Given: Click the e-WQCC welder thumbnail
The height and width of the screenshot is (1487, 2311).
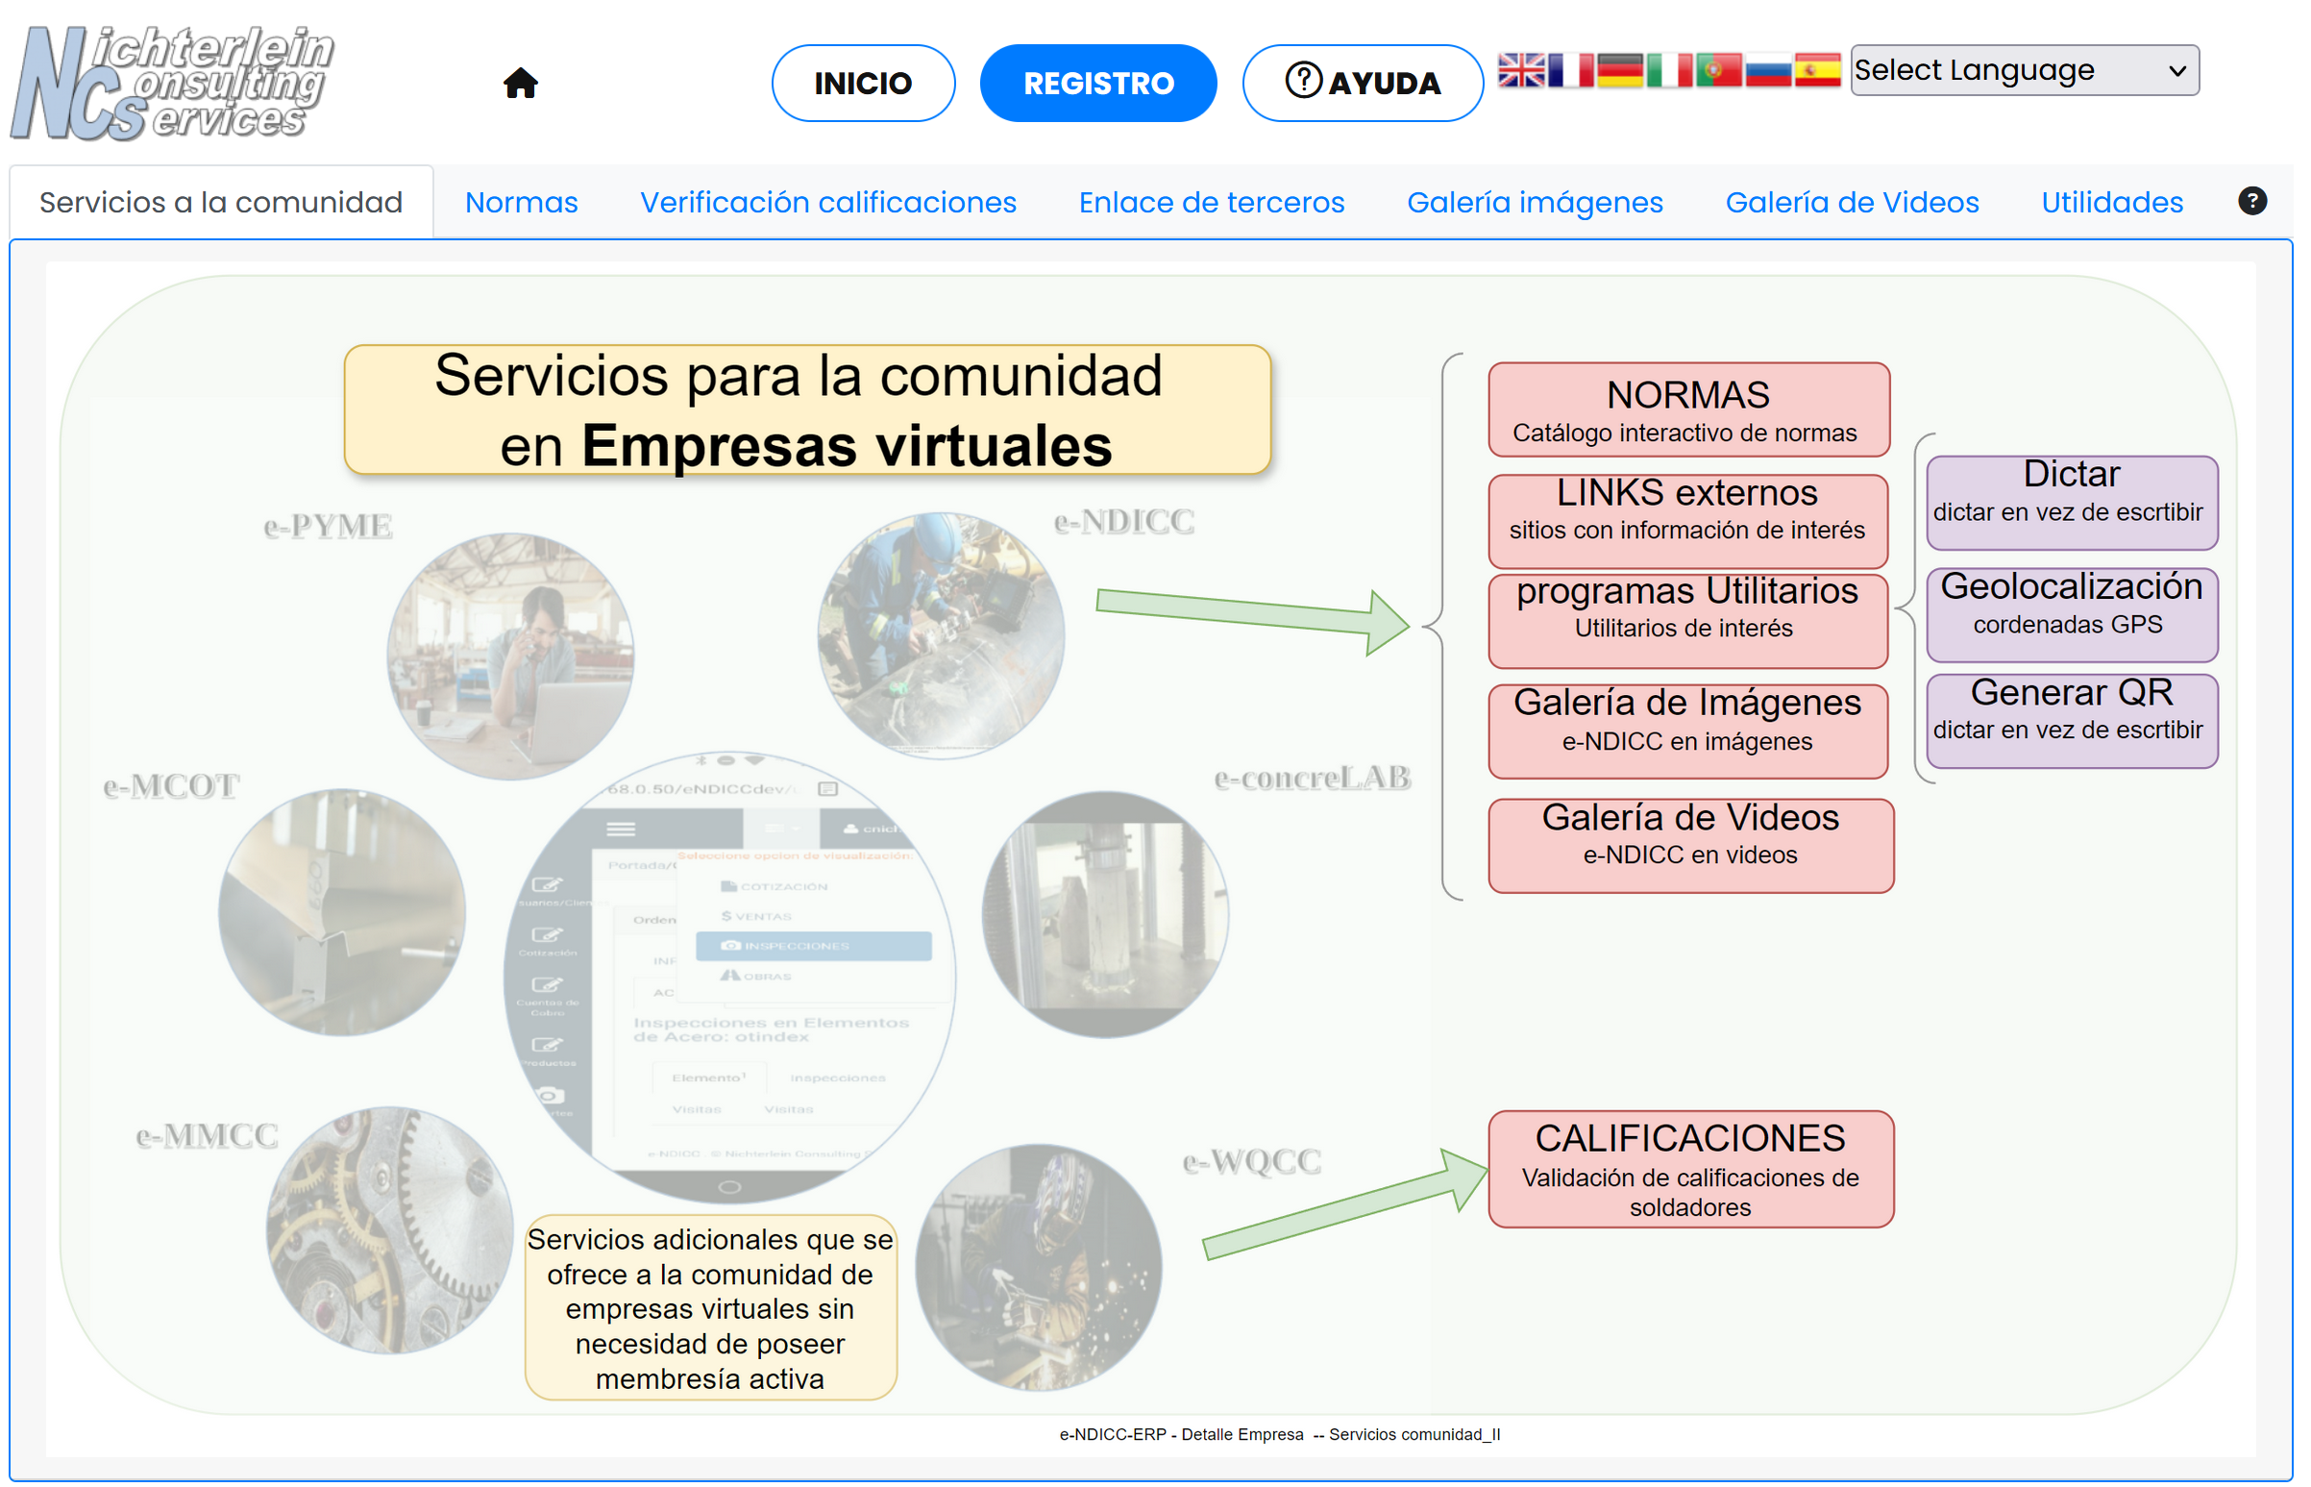Looking at the screenshot, I should pos(1040,1267).
